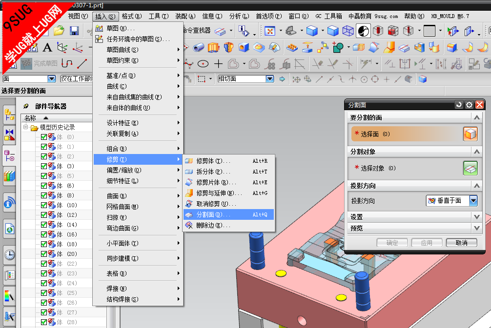
Task: Toggle the checkbox for 体 (25)
Action: 44,293
